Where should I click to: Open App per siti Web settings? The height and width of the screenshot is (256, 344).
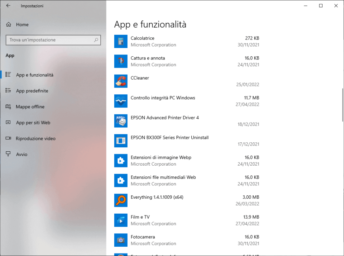(53, 123)
